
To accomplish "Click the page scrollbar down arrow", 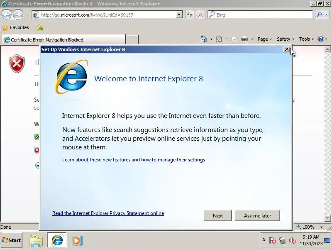I will click(x=327, y=218).
